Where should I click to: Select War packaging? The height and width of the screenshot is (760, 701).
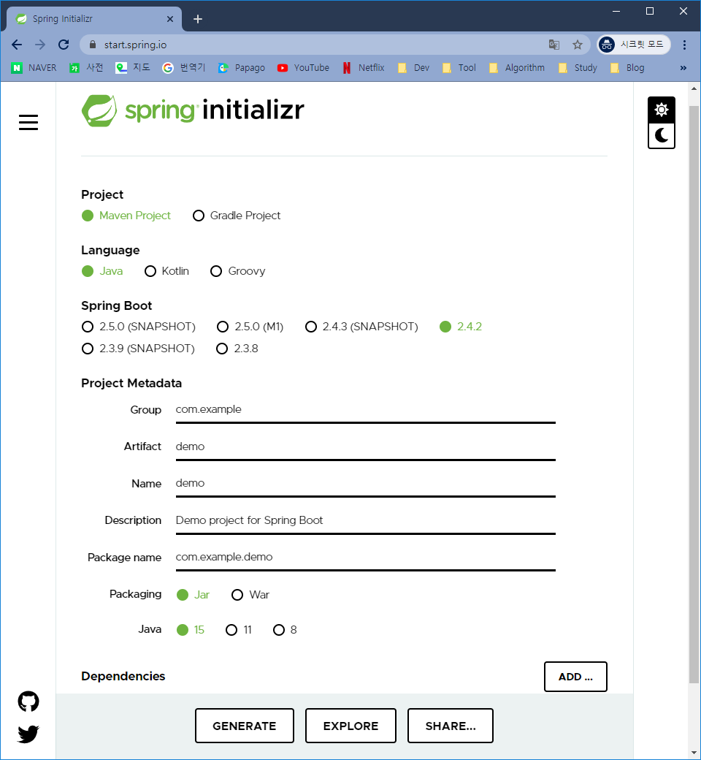coord(250,595)
